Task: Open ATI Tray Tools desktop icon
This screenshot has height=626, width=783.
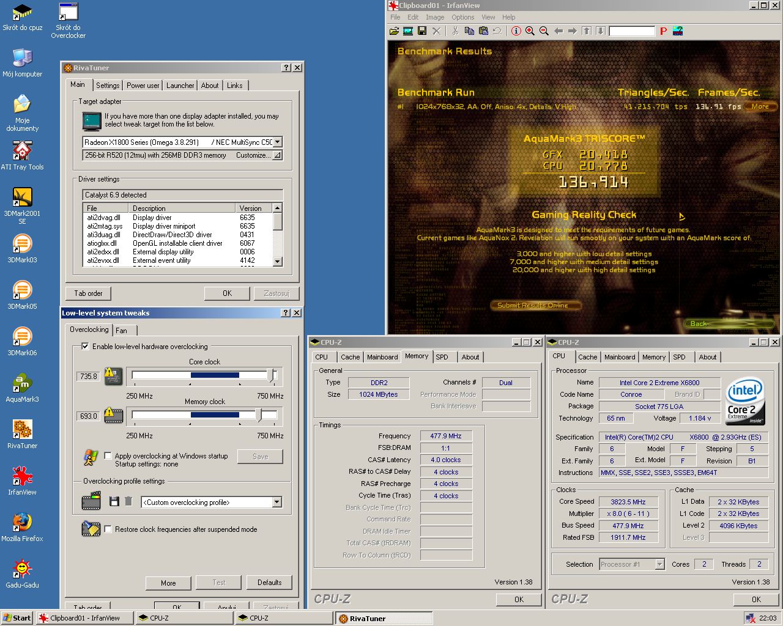Action: [23, 156]
